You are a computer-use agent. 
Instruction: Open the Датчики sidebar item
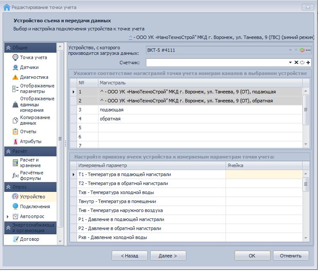(29, 67)
